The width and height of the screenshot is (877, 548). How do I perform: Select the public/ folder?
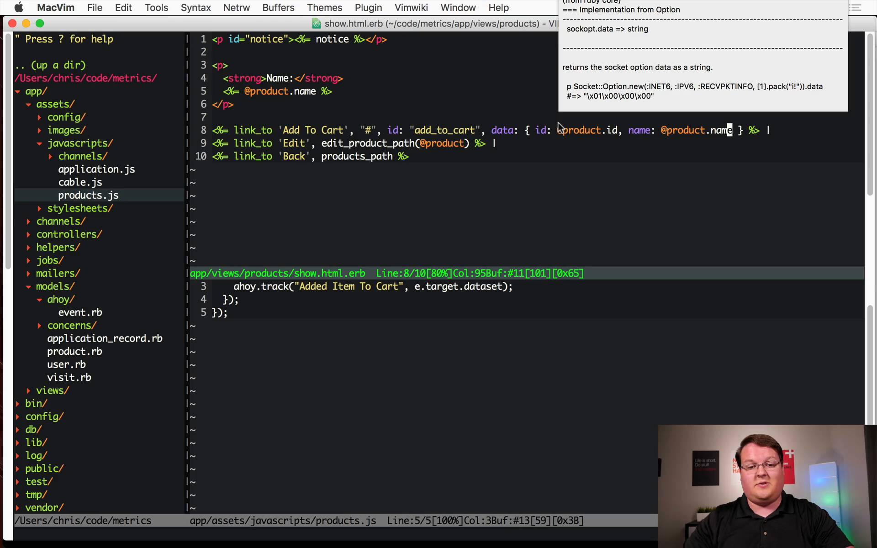[x=44, y=469]
